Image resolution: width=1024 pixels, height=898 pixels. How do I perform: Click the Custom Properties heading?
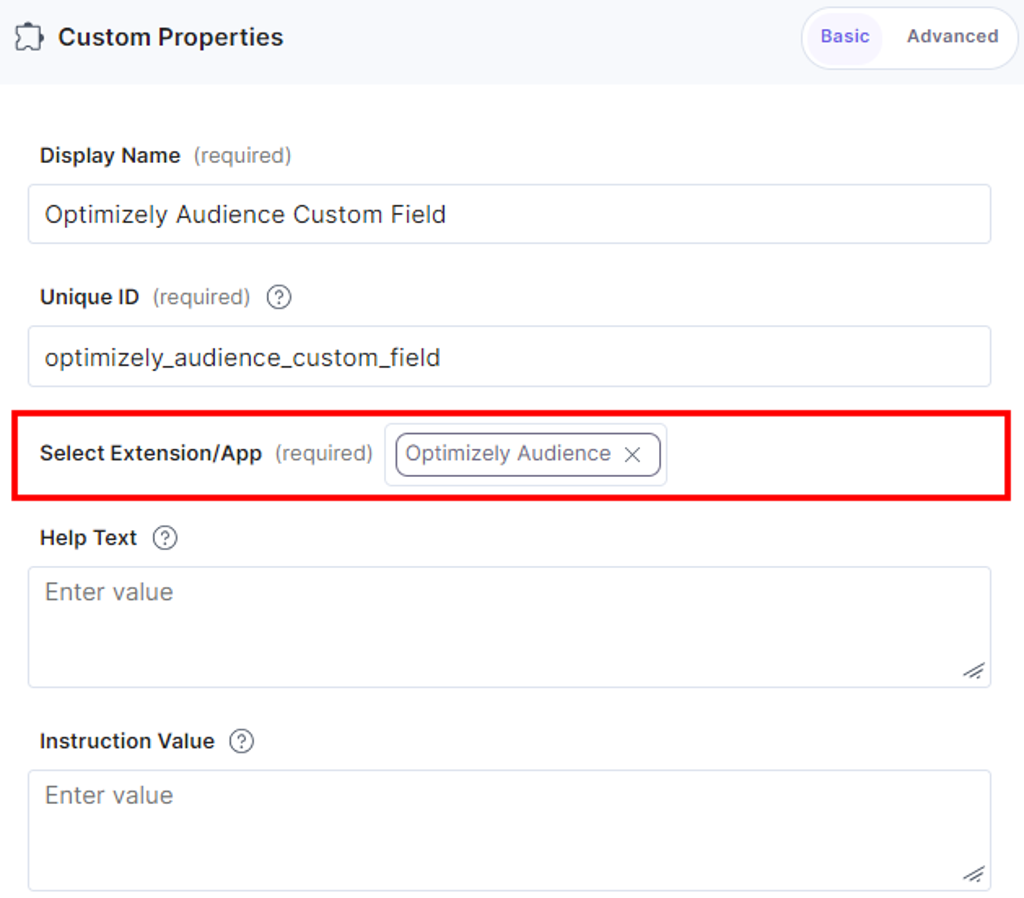(171, 38)
